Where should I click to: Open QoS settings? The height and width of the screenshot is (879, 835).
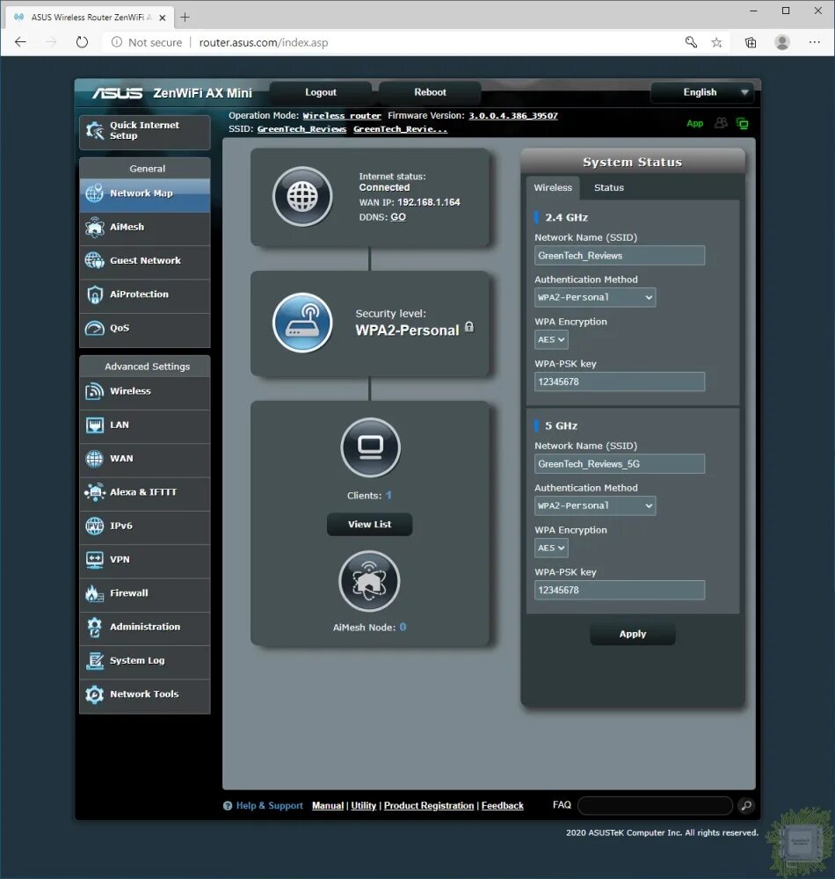(x=144, y=329)
